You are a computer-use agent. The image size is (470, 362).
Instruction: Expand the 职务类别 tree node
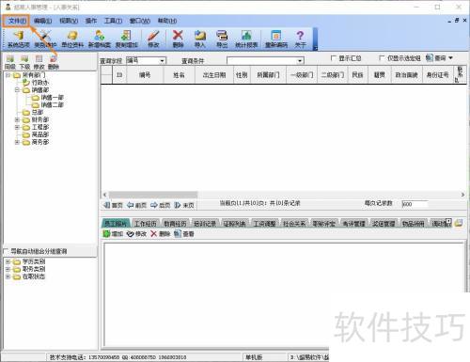coord(8,269)
